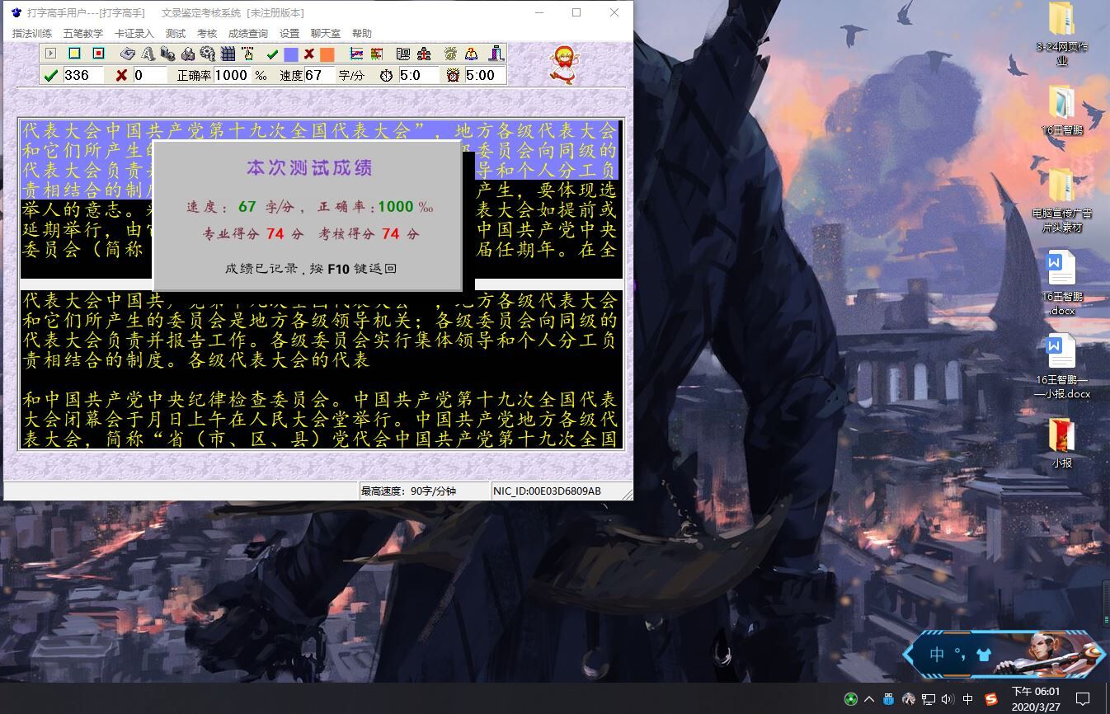
Task: Click the gear settings toolbar icon
Action: [x=207, y=54]
